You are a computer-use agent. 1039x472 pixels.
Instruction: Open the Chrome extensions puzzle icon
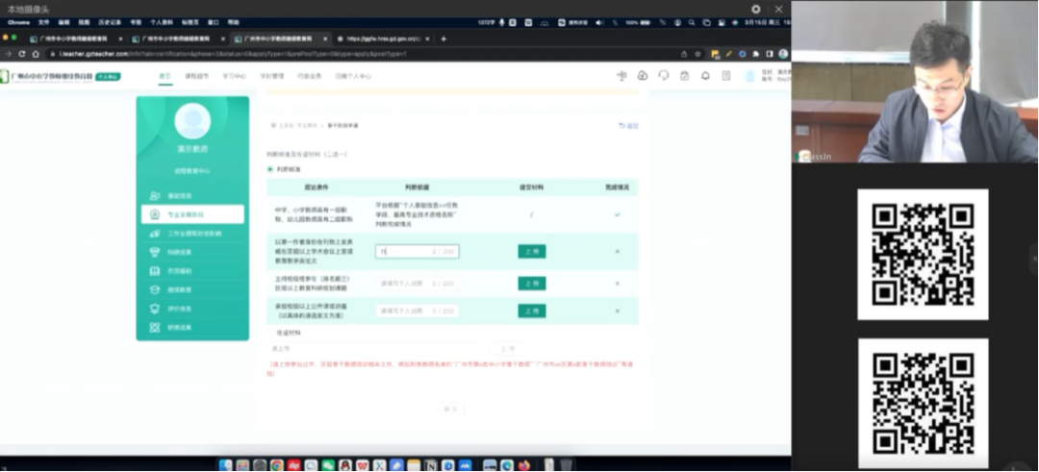tap(758, 54)
